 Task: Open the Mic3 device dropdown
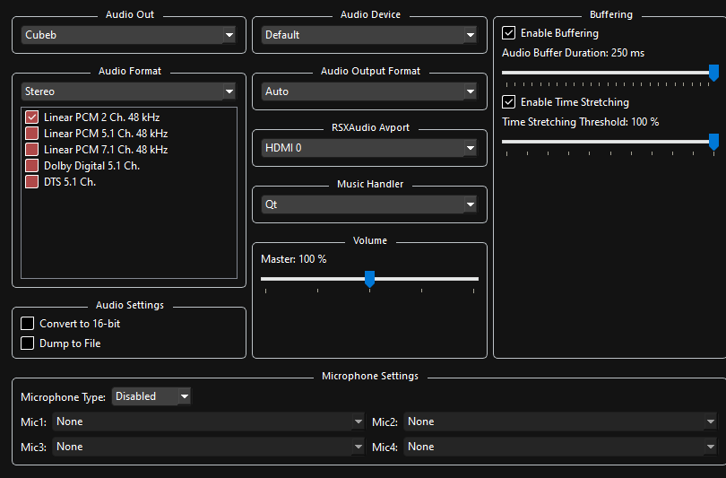(x=208, y=447)
